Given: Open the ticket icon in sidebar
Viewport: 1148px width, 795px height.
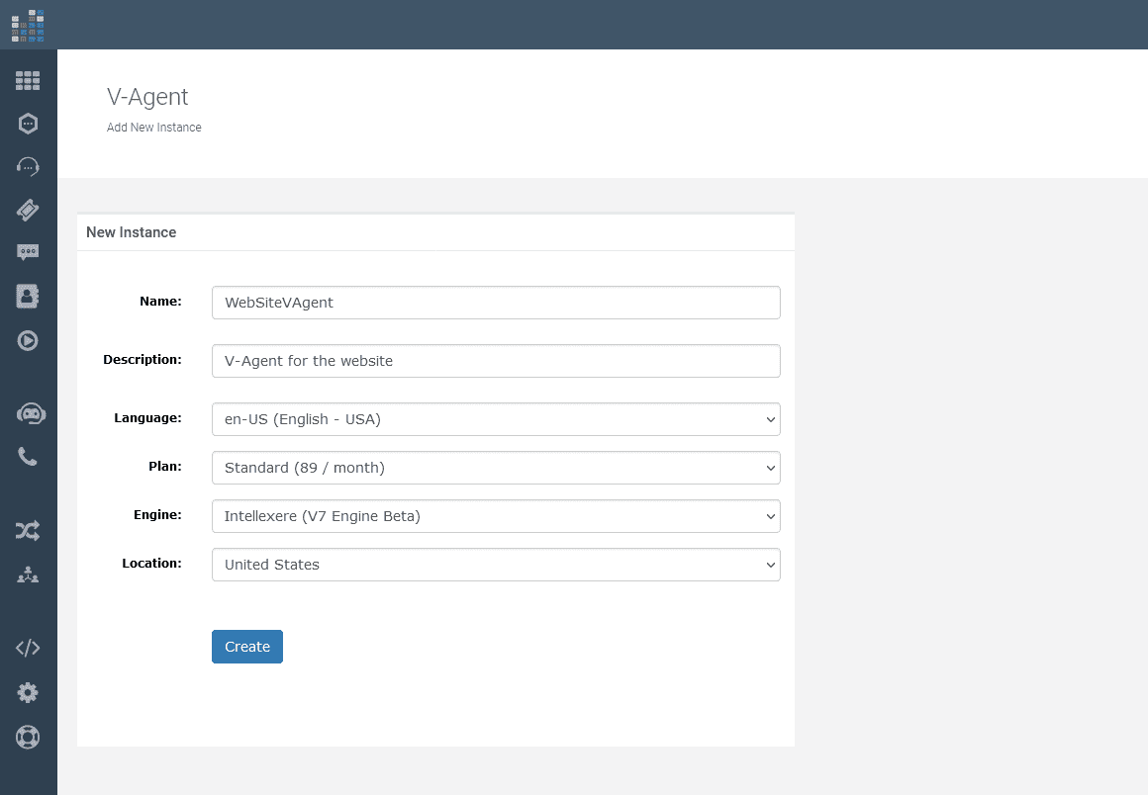Looking at the screenshot, I should (28, 210).
